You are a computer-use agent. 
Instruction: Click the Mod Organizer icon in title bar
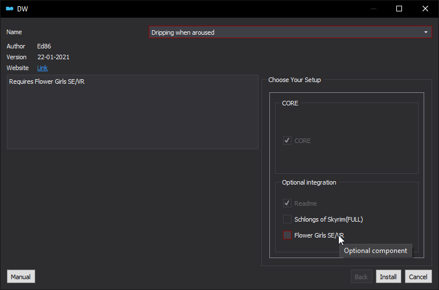(x=10, y=9)
